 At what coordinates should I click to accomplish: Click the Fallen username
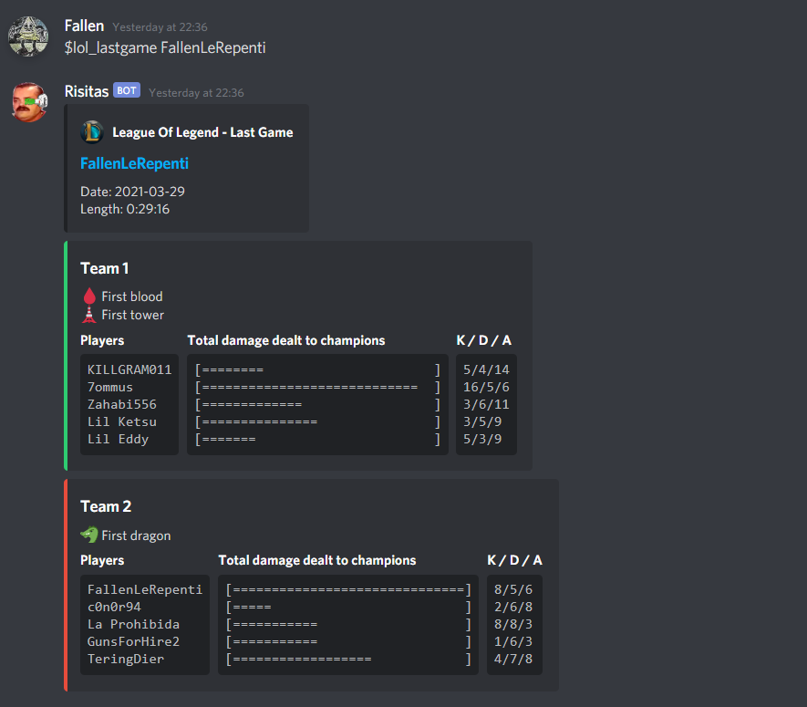click(85, 26)
